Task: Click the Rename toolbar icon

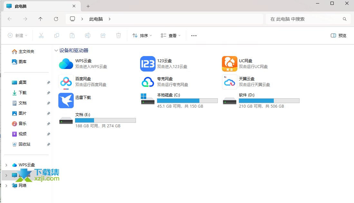Action: point(88,35)
